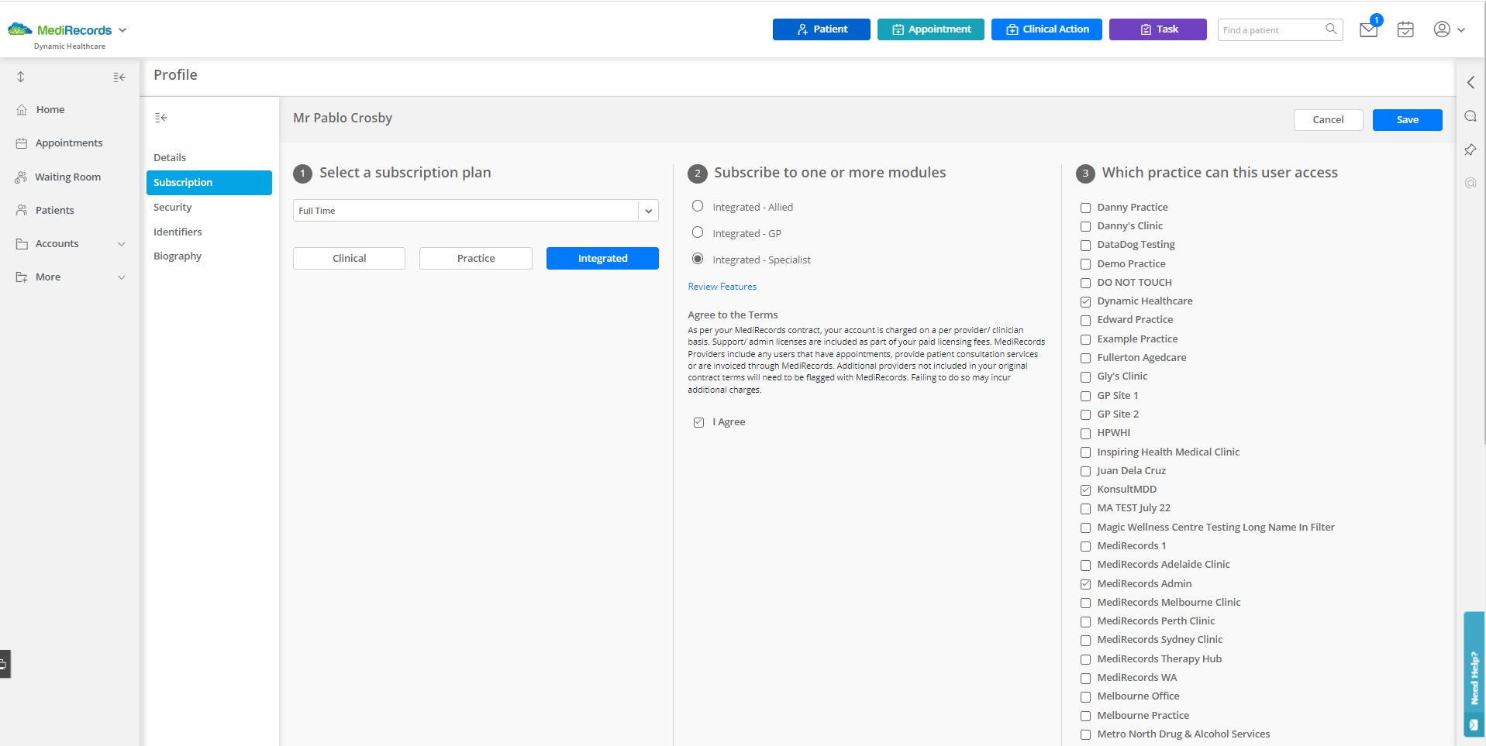Collapse the main sidebar menu icon
This screenshot has height=746, width=1486.
coord(119,77)
